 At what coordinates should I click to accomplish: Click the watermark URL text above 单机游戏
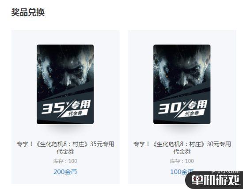tap(225, 172)
